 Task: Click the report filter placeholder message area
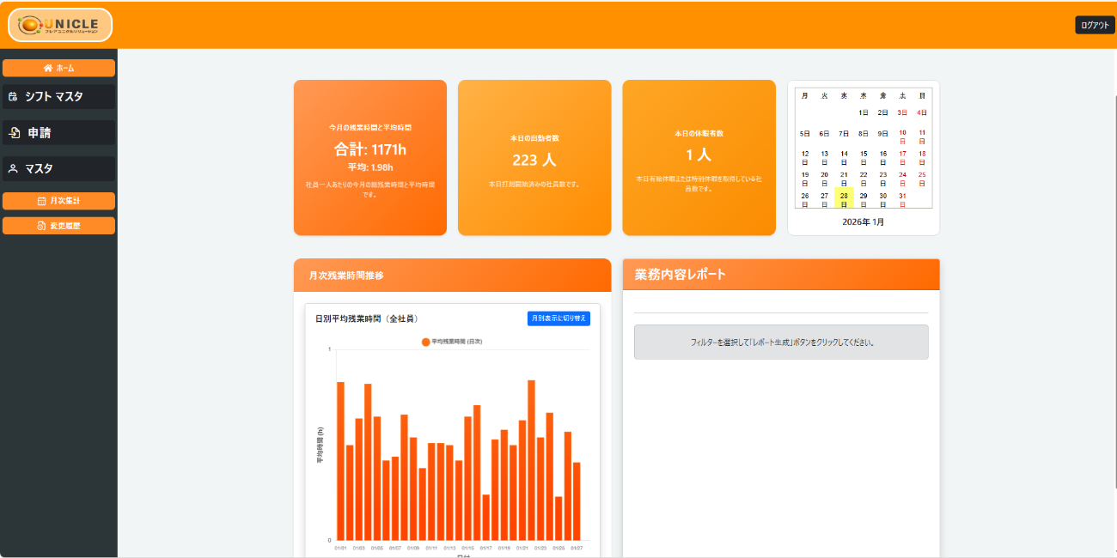781,342
